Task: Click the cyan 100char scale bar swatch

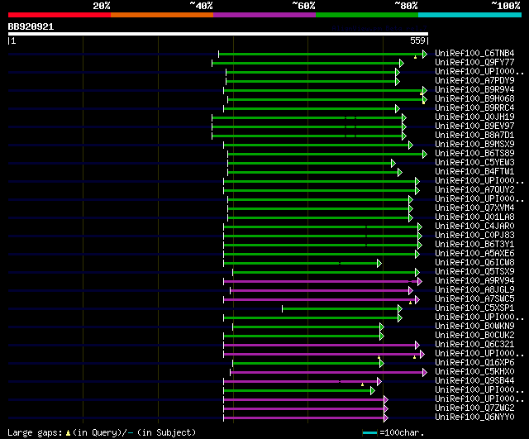Action: point(369,432)
